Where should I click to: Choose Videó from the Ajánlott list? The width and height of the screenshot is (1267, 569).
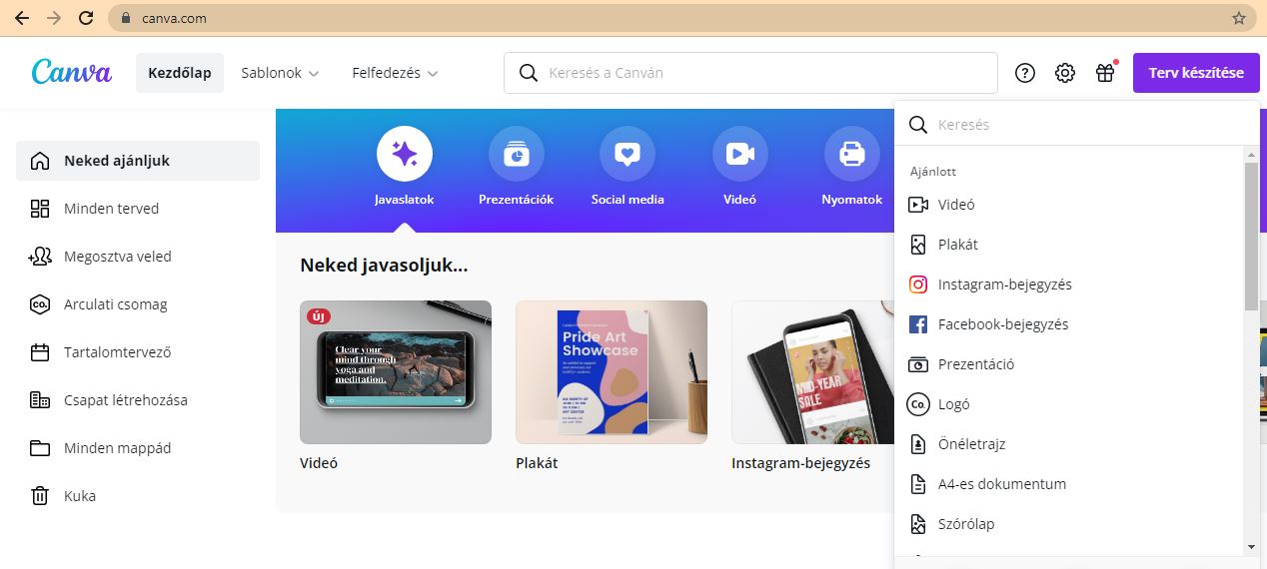click(x=1069, y=205)
